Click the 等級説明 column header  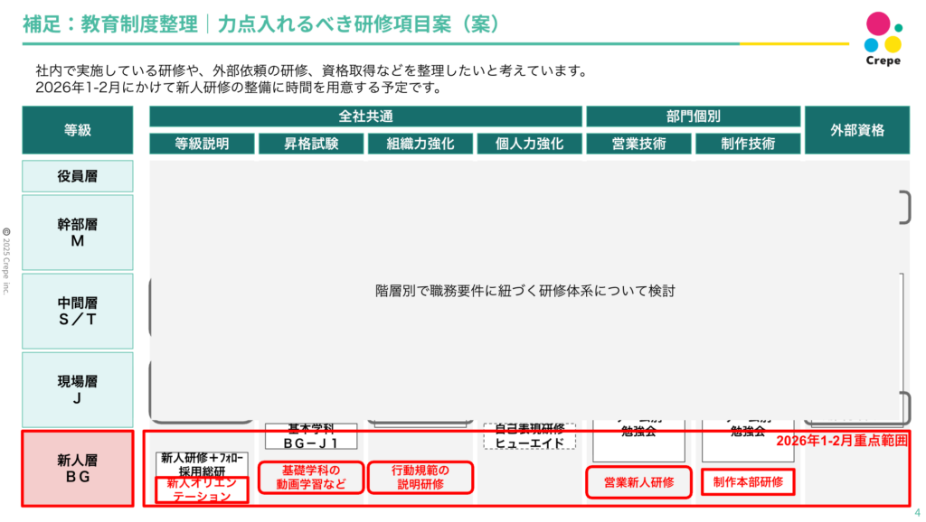[202, 144]
